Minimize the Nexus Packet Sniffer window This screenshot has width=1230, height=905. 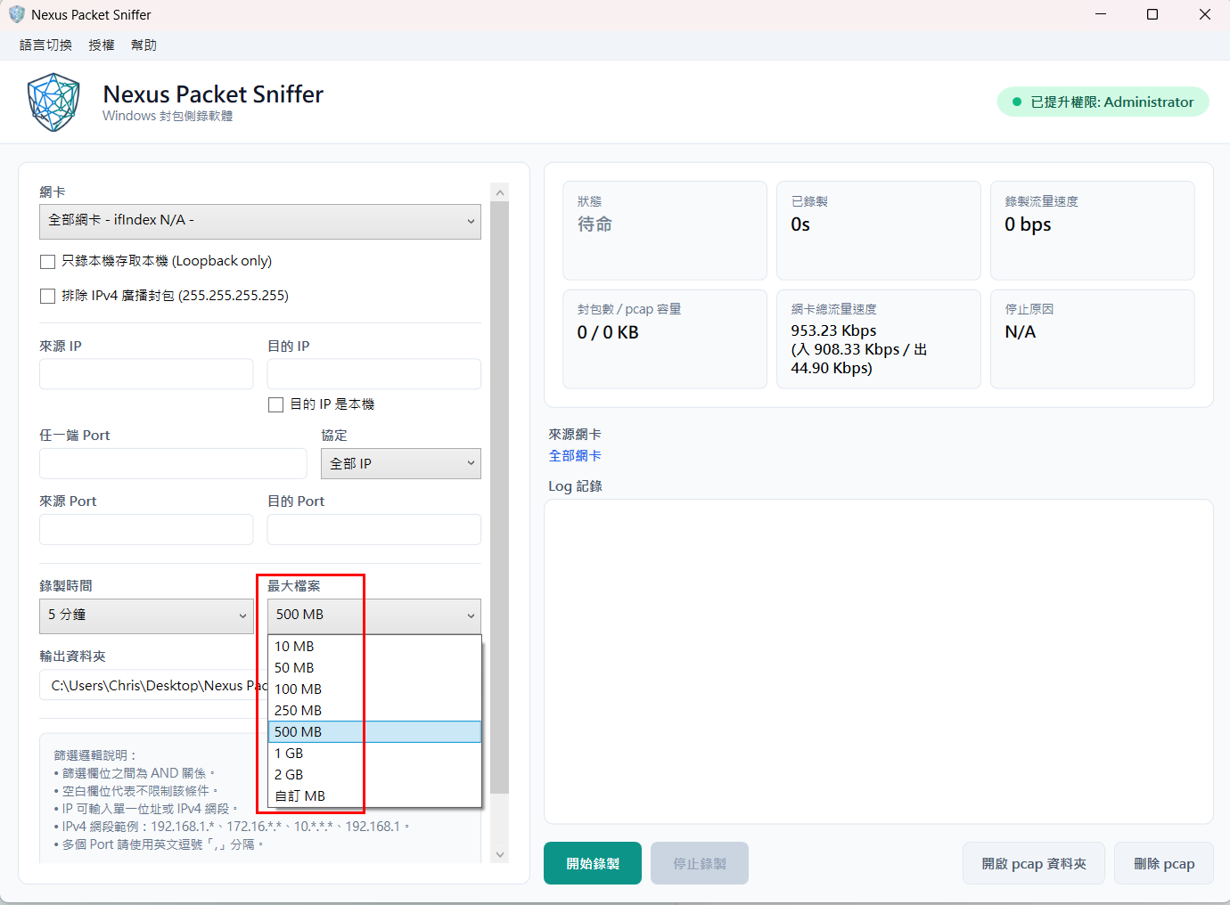1101,14
